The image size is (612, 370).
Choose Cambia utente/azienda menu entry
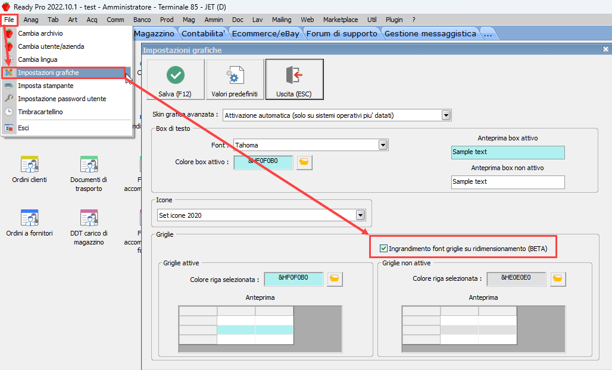click(x=67, y=46)
